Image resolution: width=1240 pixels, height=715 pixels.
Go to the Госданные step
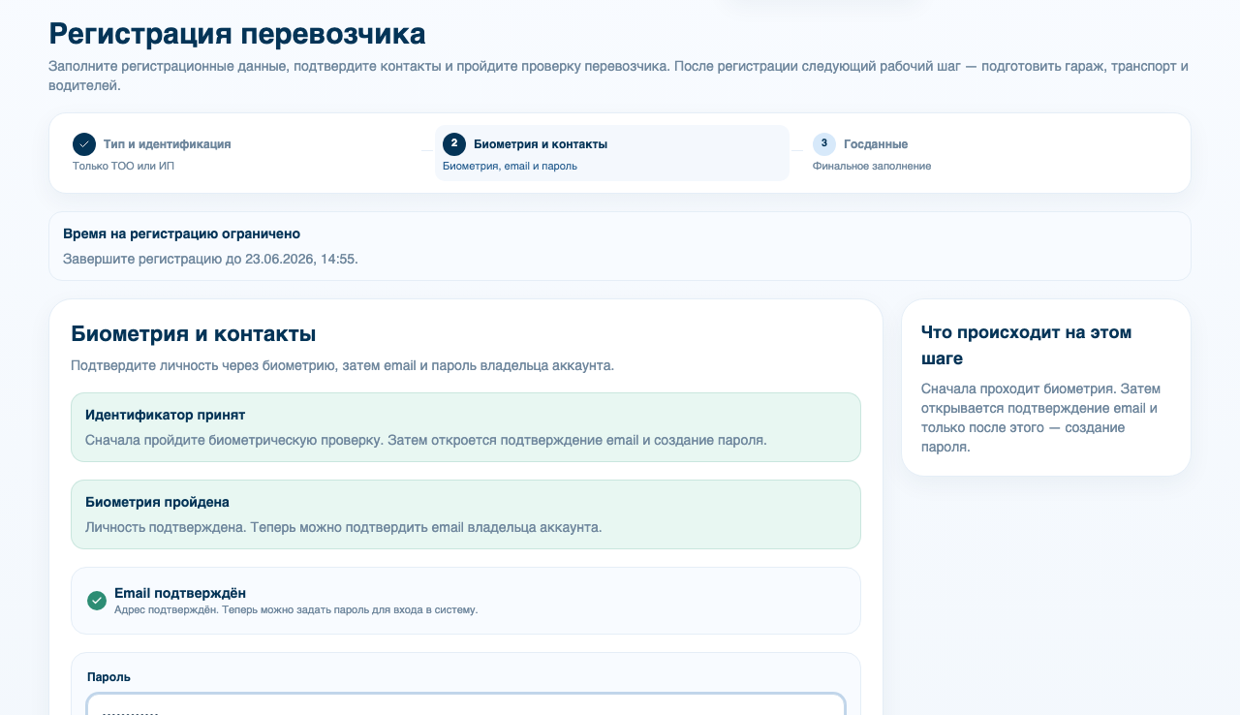(x=982, y=153)
